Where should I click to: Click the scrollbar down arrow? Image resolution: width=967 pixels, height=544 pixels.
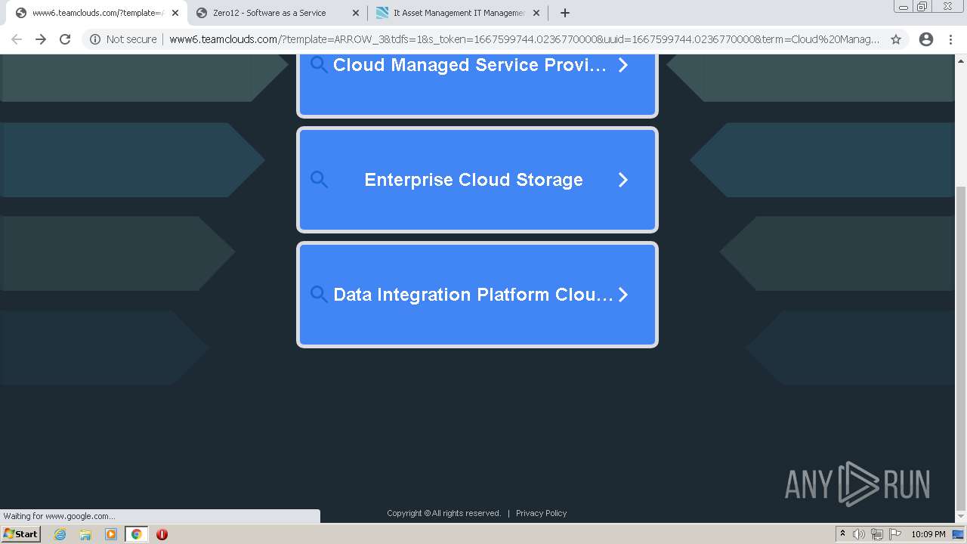click(960, 518)
